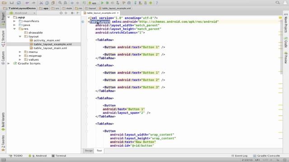The height and width of the screenshot is (162, 289).
Task: Open the Gradle side tab
Action: [x=286, y=42]
